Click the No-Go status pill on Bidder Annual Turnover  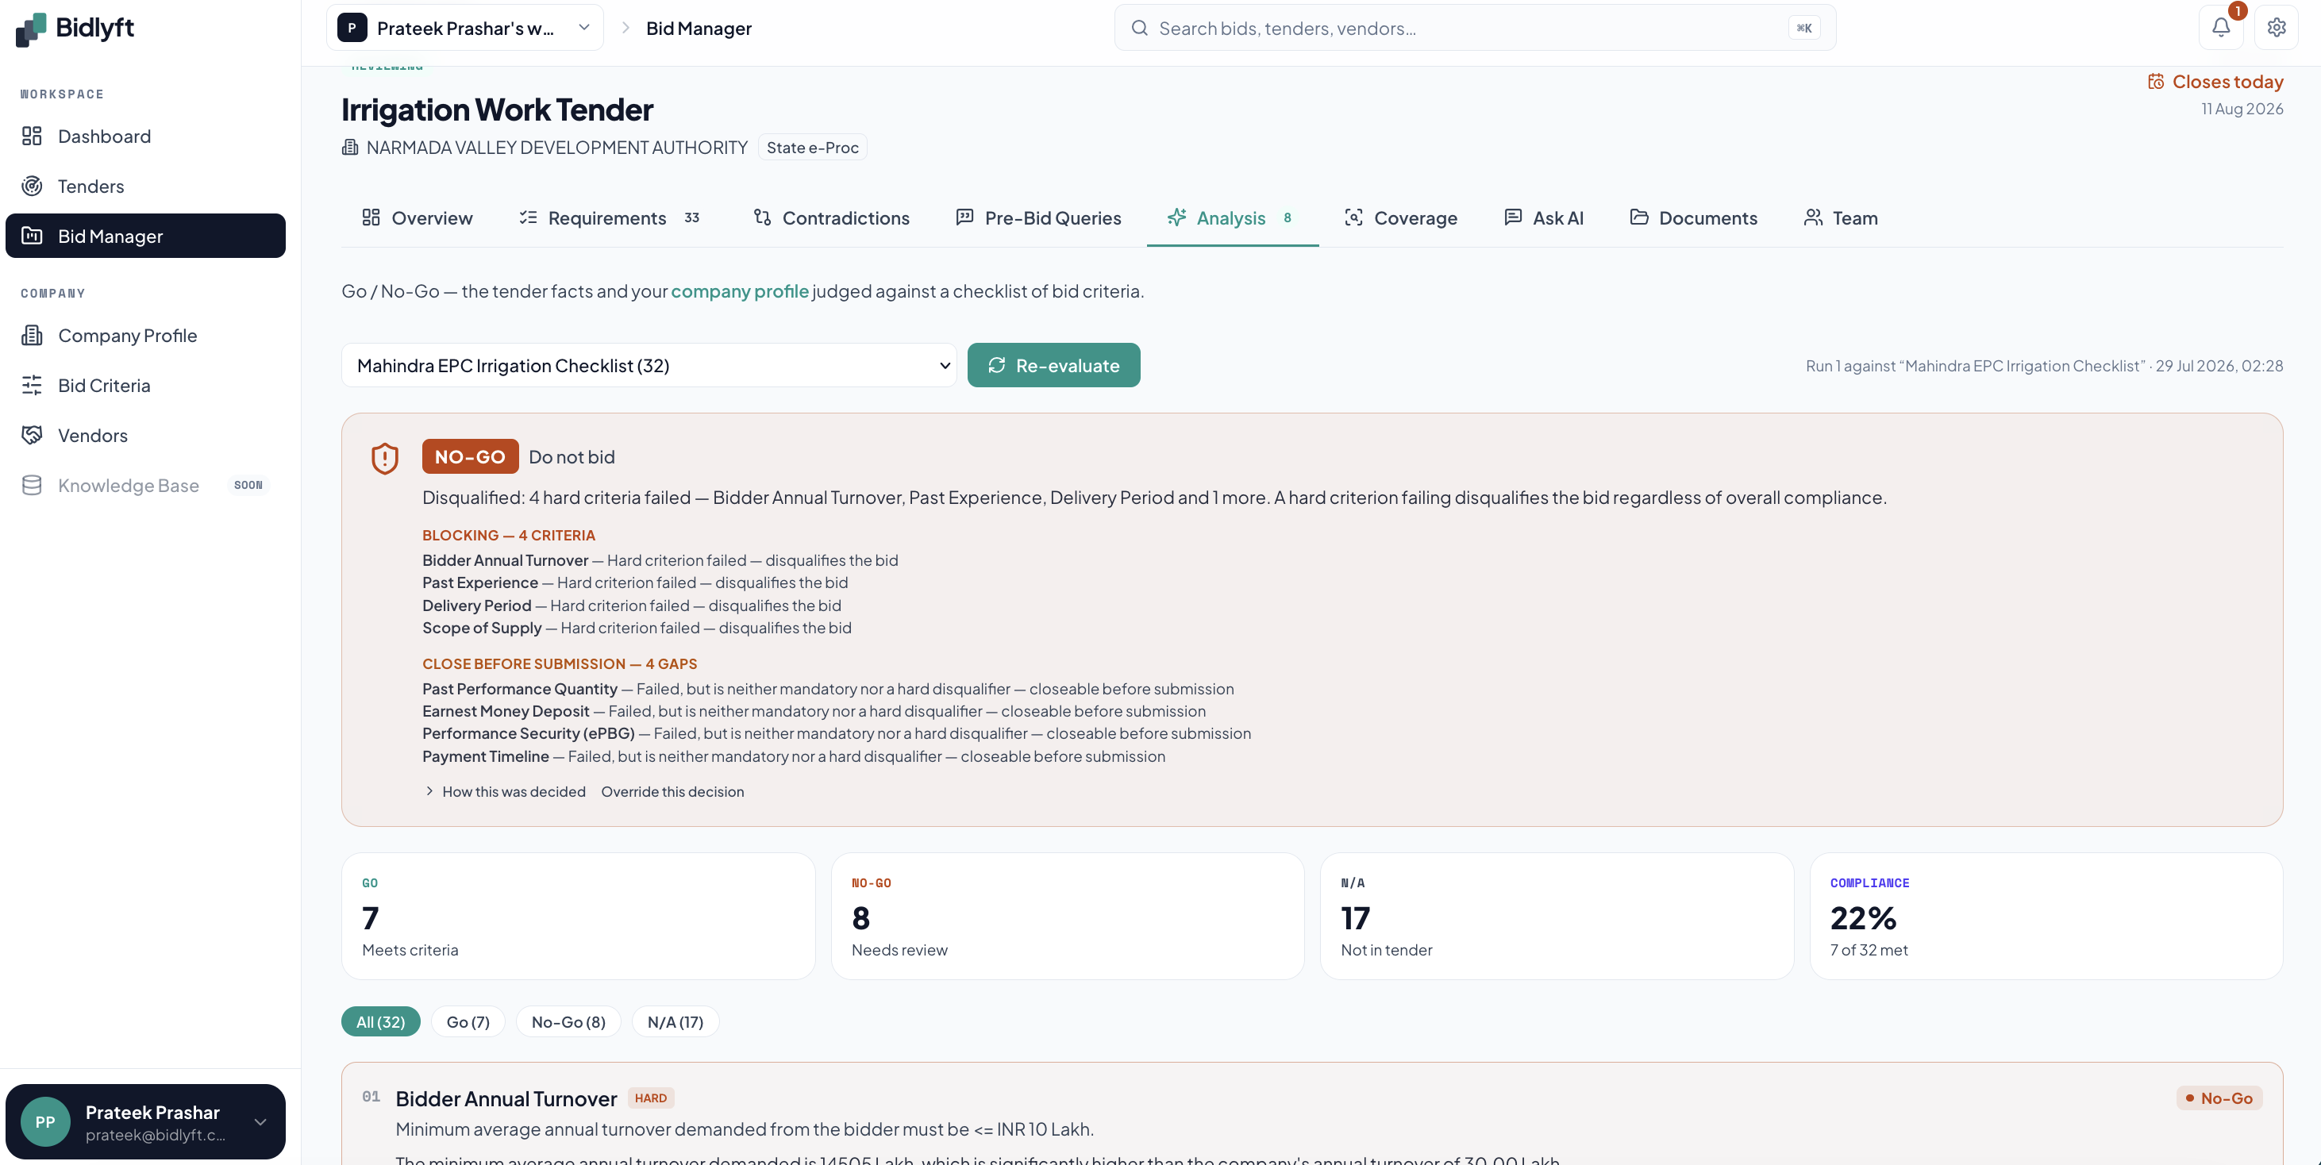pyautogui.click(x=2219, y=1098)
